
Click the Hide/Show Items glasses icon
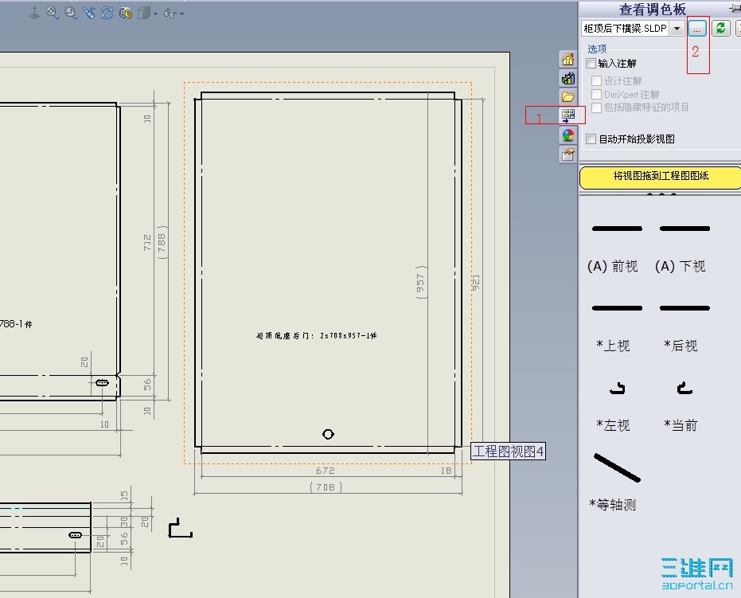(x=170, y=14)
